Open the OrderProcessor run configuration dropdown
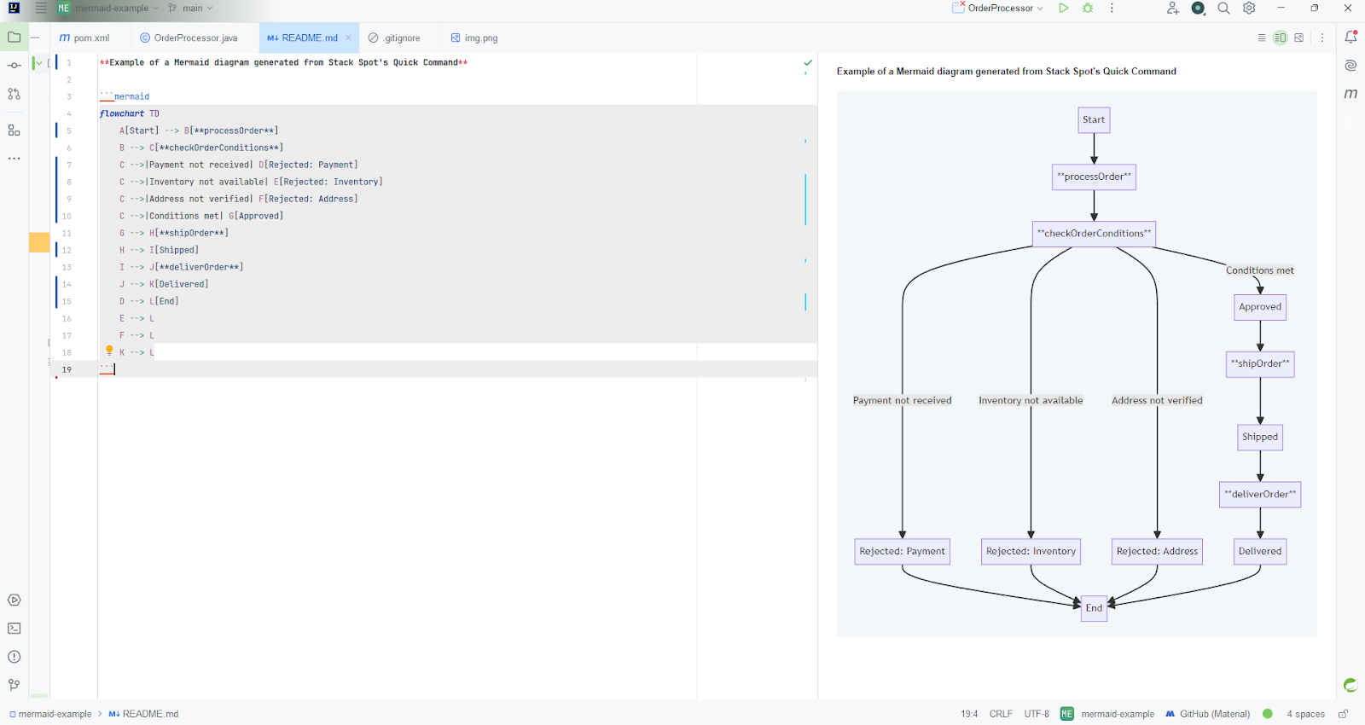 coord(998,8)
